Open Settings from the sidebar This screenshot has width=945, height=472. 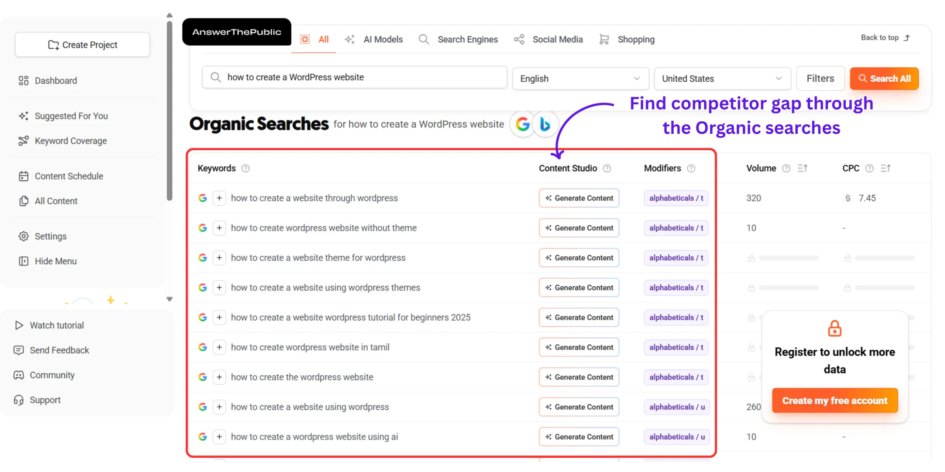click(43, 236)
